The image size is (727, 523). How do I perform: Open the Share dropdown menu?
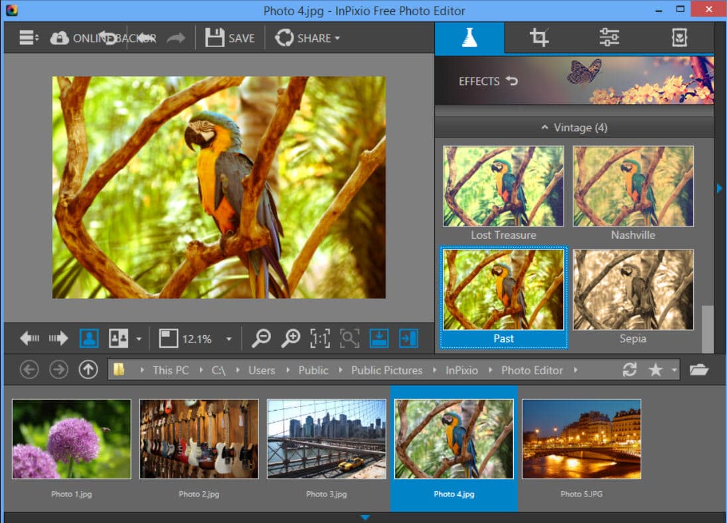tap(307, 37)
